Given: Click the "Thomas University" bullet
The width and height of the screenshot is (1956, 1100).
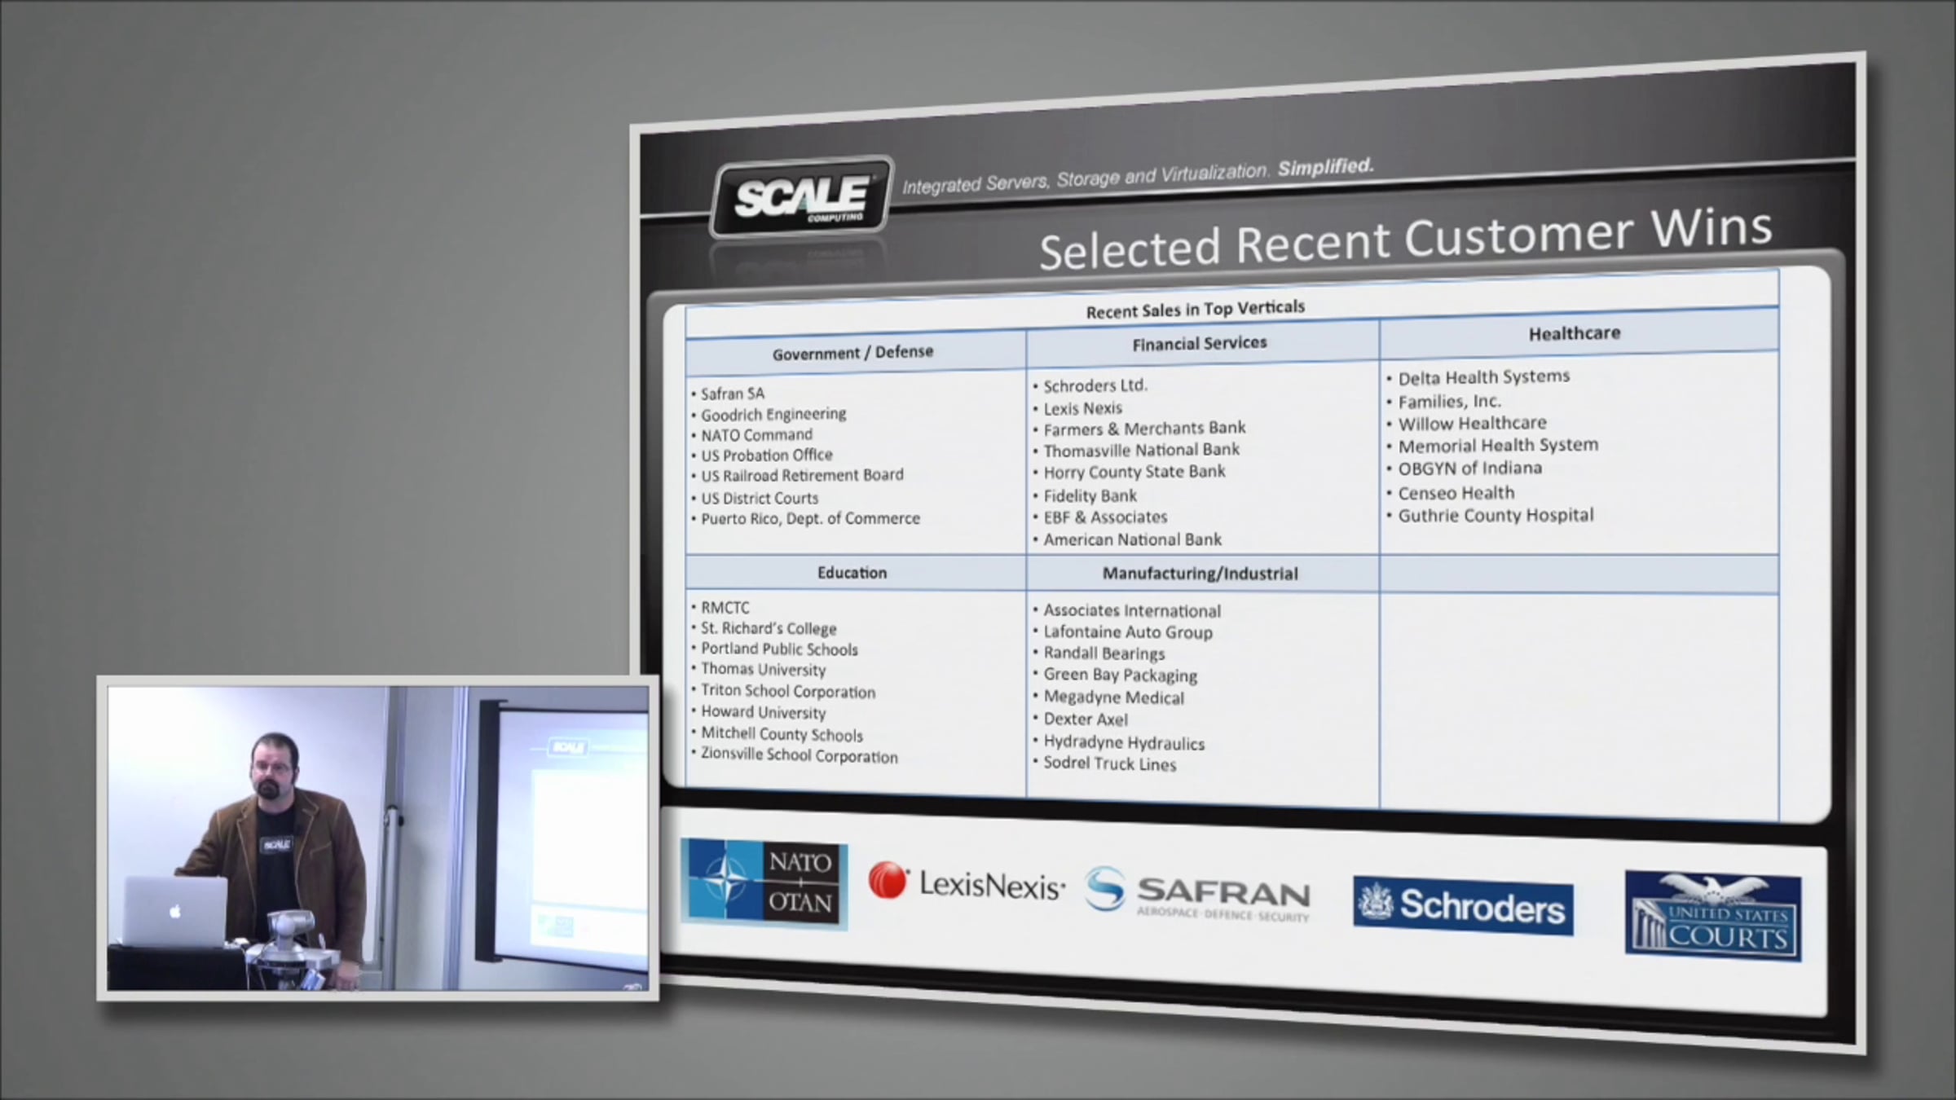Looking at the screenshot, I should click(x=763, y=670).
